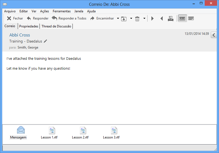Open the delete options dropdown arrow

[x=145, y=18]
